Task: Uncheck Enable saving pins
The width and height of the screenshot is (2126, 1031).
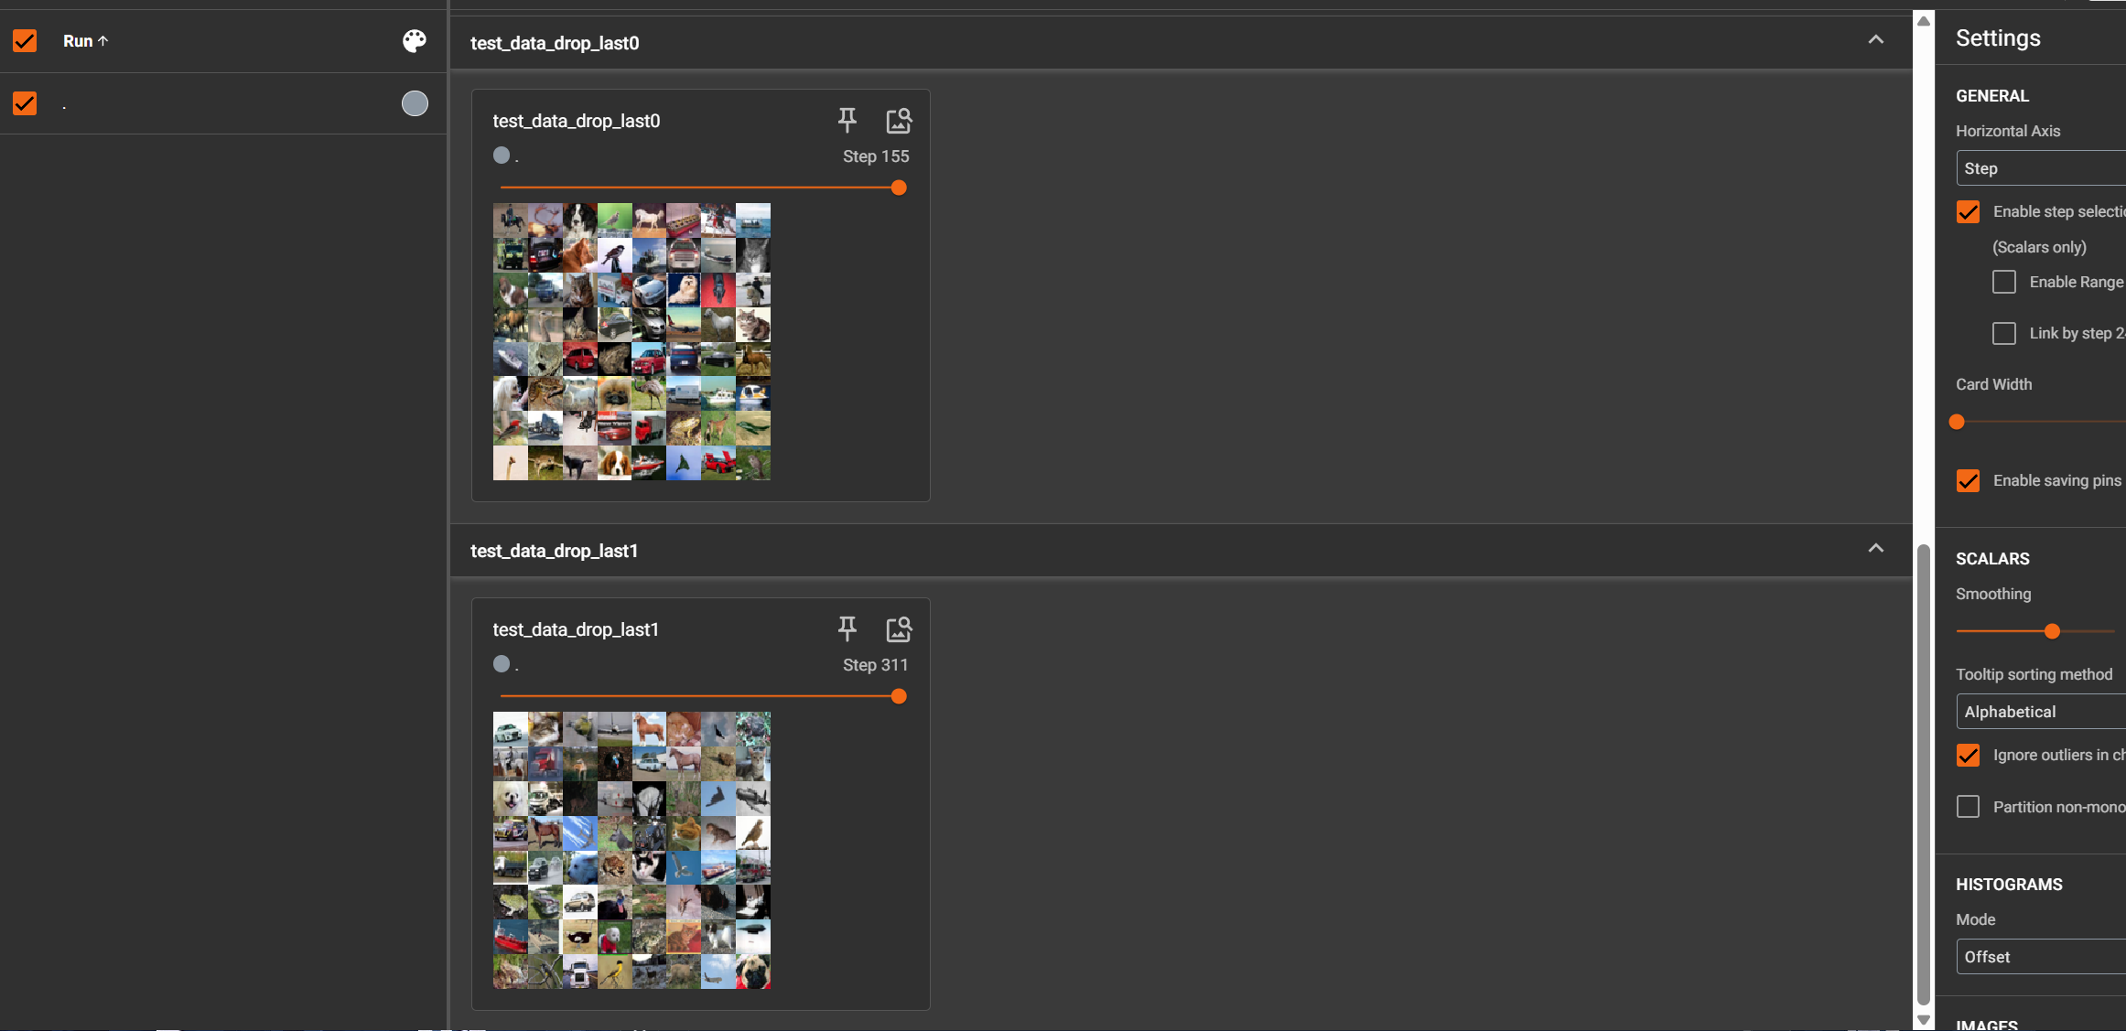Action: pyautogui.click(x=1968, y=480)
